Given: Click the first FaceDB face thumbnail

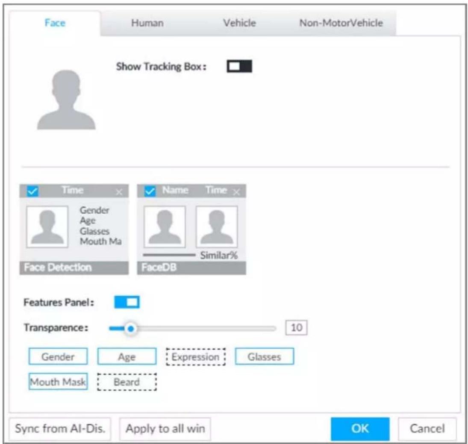Looking at the screenshot, I should click(165, 227).
